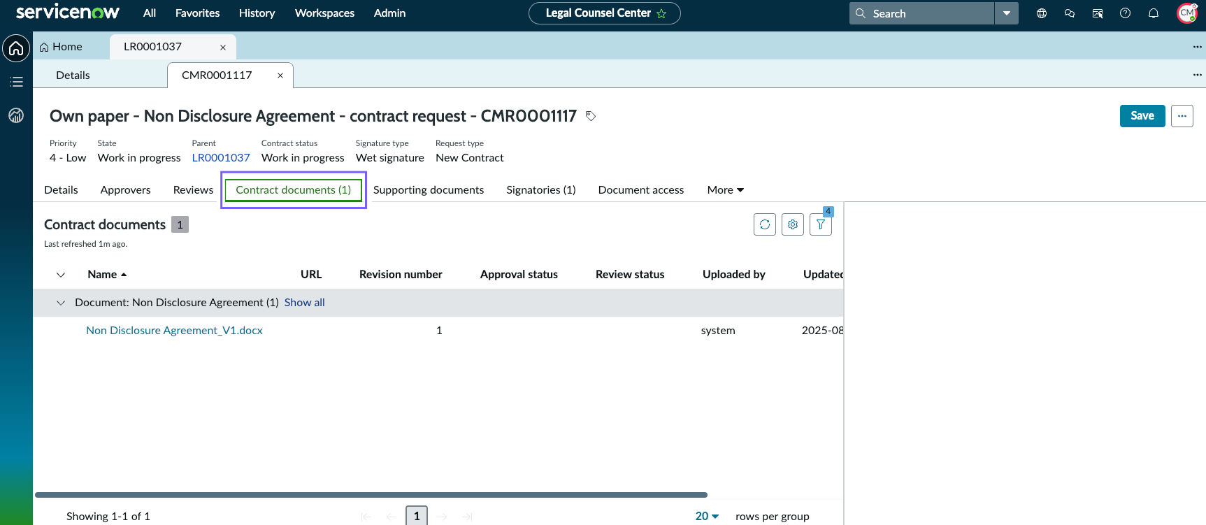Click the tag icon next to CMR0001117 title
The image size is (1206, 525).
[591, 116]
